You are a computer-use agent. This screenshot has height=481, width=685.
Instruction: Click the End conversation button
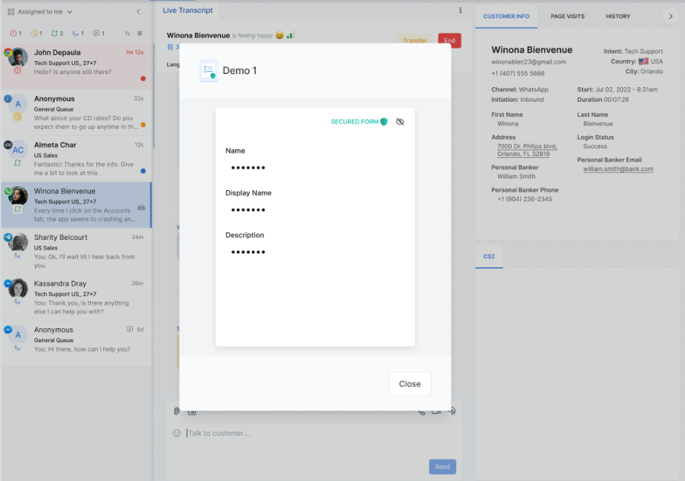tap(449, 40)
